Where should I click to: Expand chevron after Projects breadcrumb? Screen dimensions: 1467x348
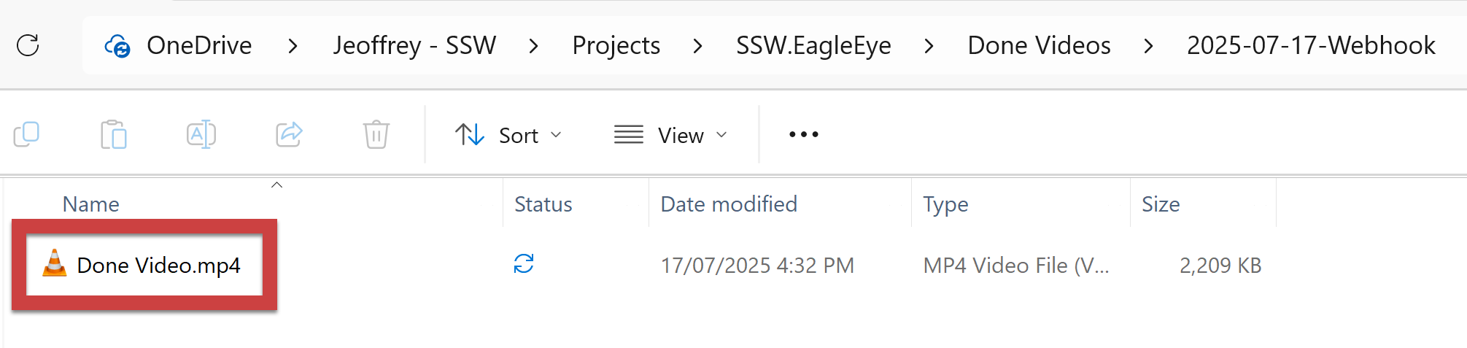point(697,46)
